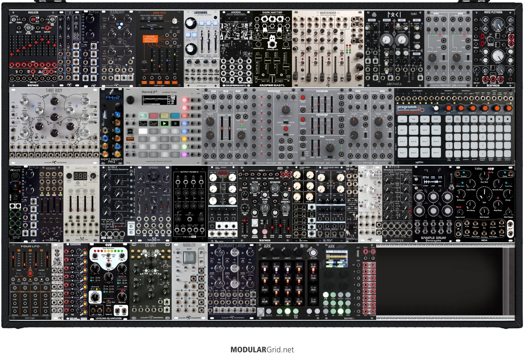Click the Programm clear button
525x356 pixels.
point(483,119)
